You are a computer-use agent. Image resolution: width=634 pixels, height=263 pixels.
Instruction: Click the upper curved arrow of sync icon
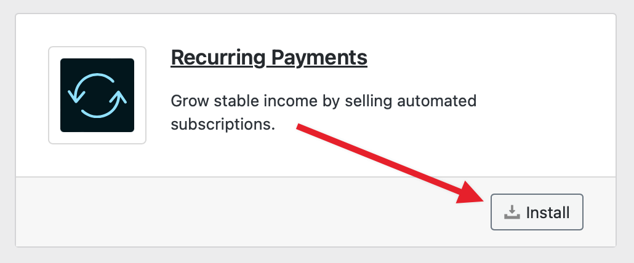[105, 79]
